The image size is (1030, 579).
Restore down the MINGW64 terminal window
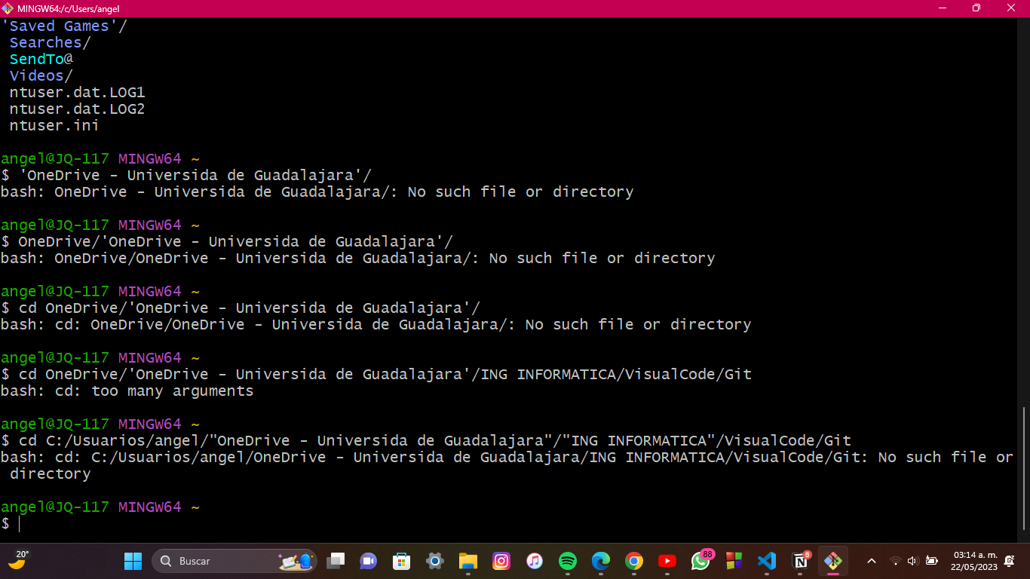976,8
